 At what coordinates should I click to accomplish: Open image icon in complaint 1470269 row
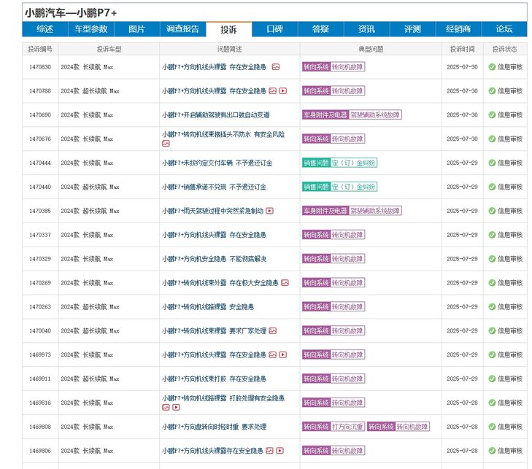coord(285,283)
